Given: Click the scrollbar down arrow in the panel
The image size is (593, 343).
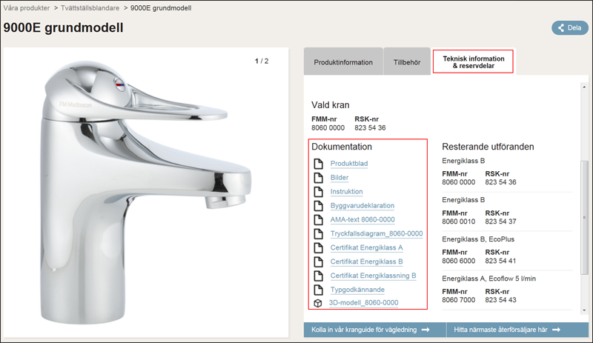Looking at the screenshot, I should coord(584,310).
